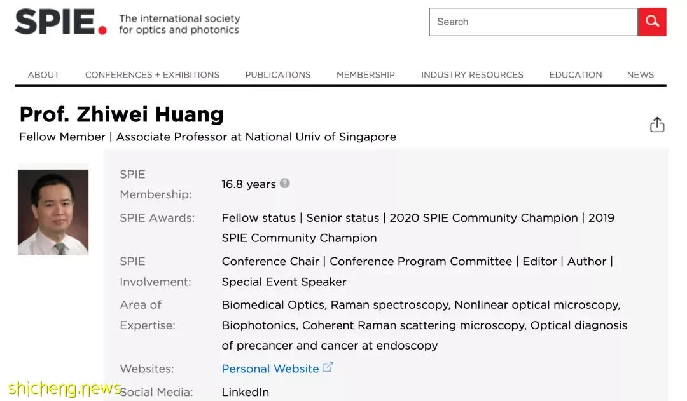Open the EDUCATION menu

(x=576, y=75)
